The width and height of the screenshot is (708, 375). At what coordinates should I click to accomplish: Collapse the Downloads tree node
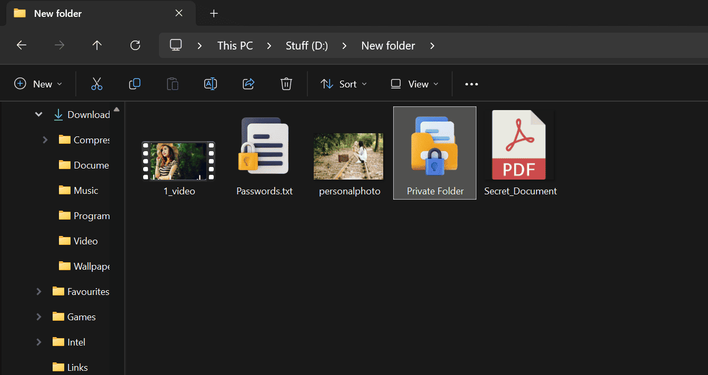39,114
